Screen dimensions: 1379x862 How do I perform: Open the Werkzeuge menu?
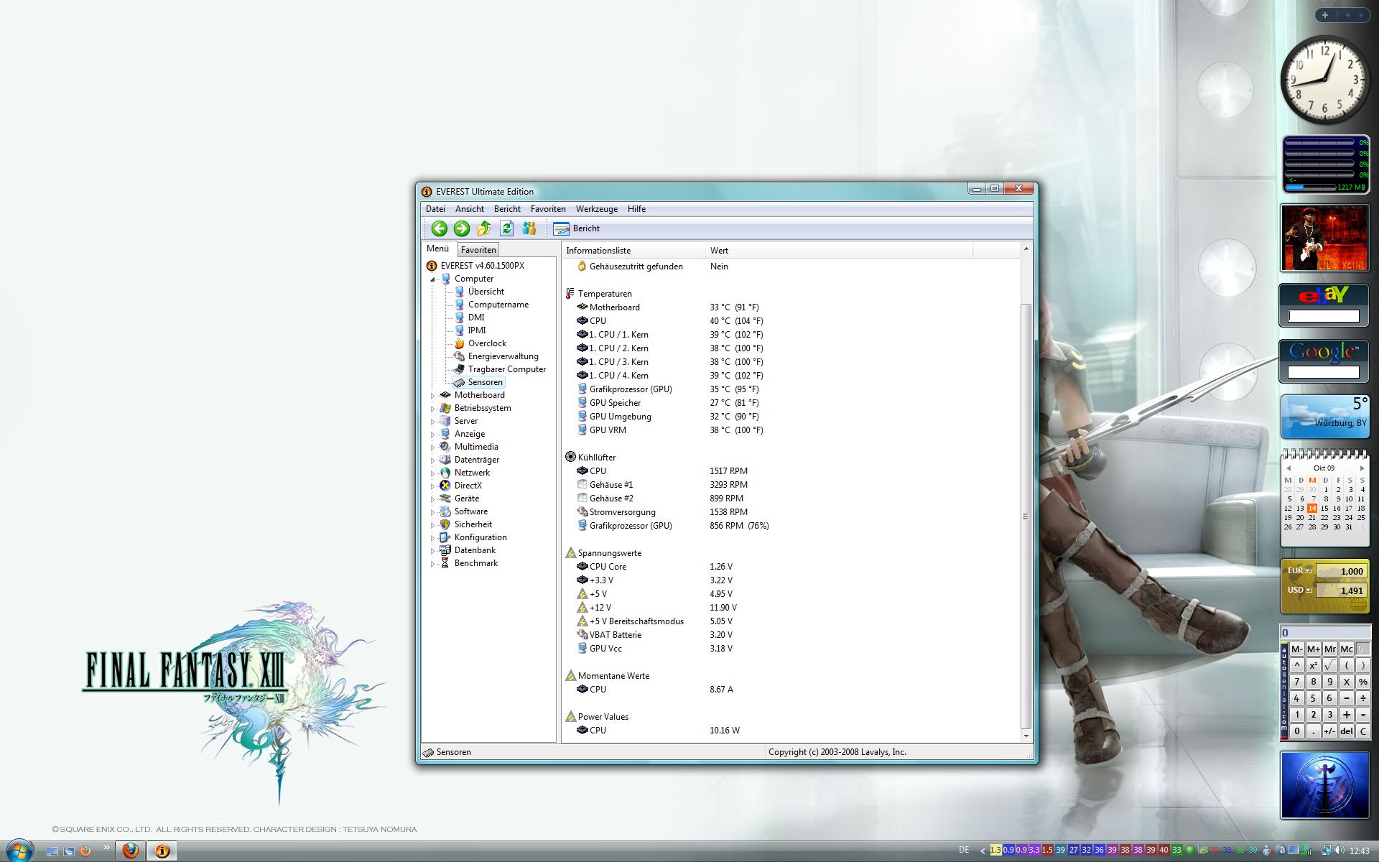[596, 209]
